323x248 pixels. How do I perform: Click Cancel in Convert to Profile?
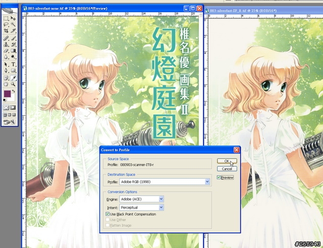pyautogui.click(x=227, y=169)
